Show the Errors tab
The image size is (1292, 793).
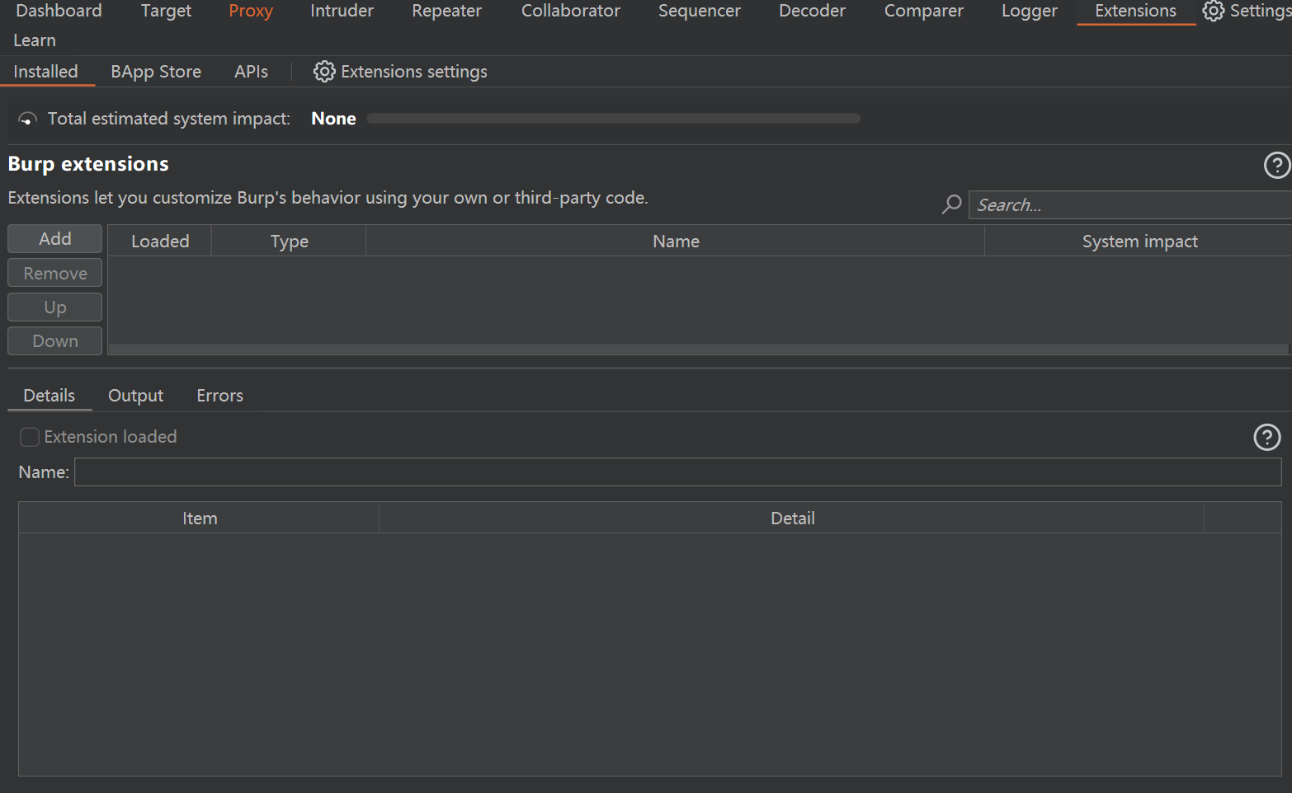[219, 396]
